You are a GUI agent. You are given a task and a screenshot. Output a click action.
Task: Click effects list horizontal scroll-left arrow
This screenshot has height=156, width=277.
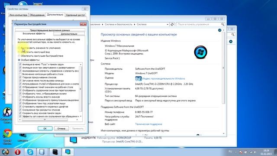point(20,120)
